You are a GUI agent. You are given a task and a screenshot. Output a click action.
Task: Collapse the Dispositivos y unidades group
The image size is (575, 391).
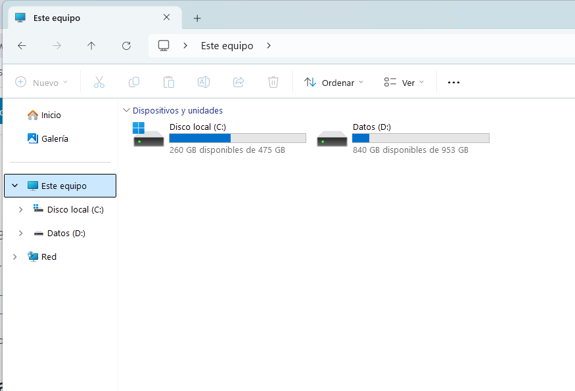(x=126, y=110)
